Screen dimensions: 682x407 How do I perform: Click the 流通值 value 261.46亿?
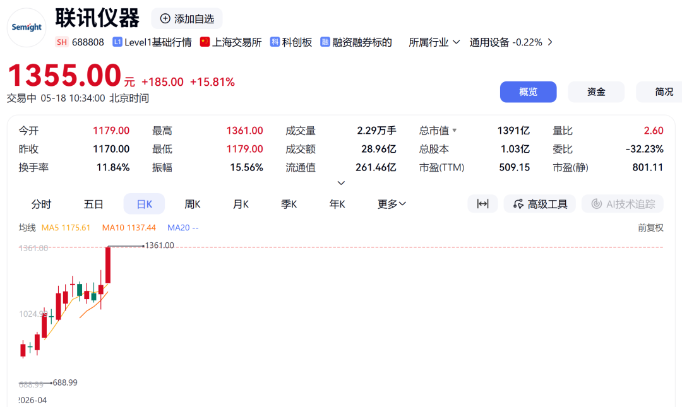376,167
